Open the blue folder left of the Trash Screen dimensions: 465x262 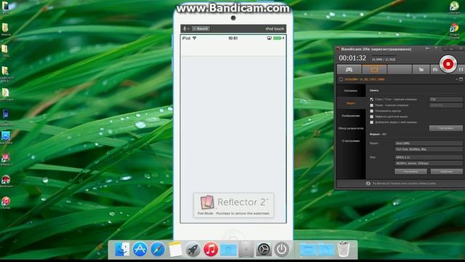325,249
